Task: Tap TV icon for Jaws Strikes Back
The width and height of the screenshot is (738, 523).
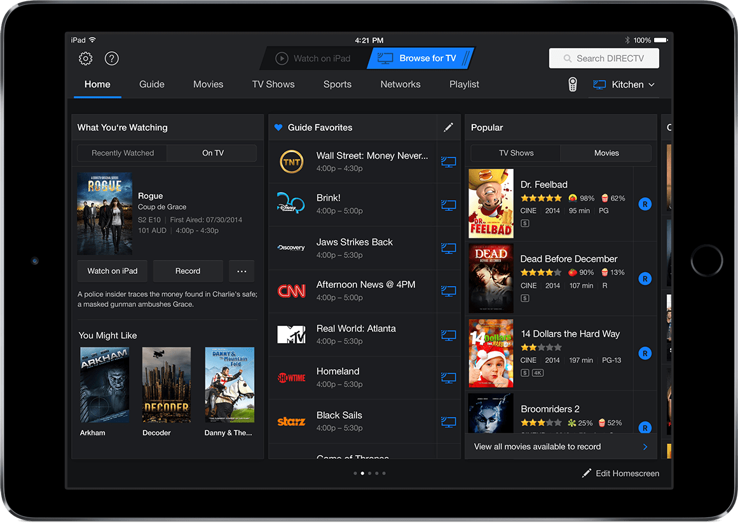Action: pyautogui.click(x=449, y=248)
